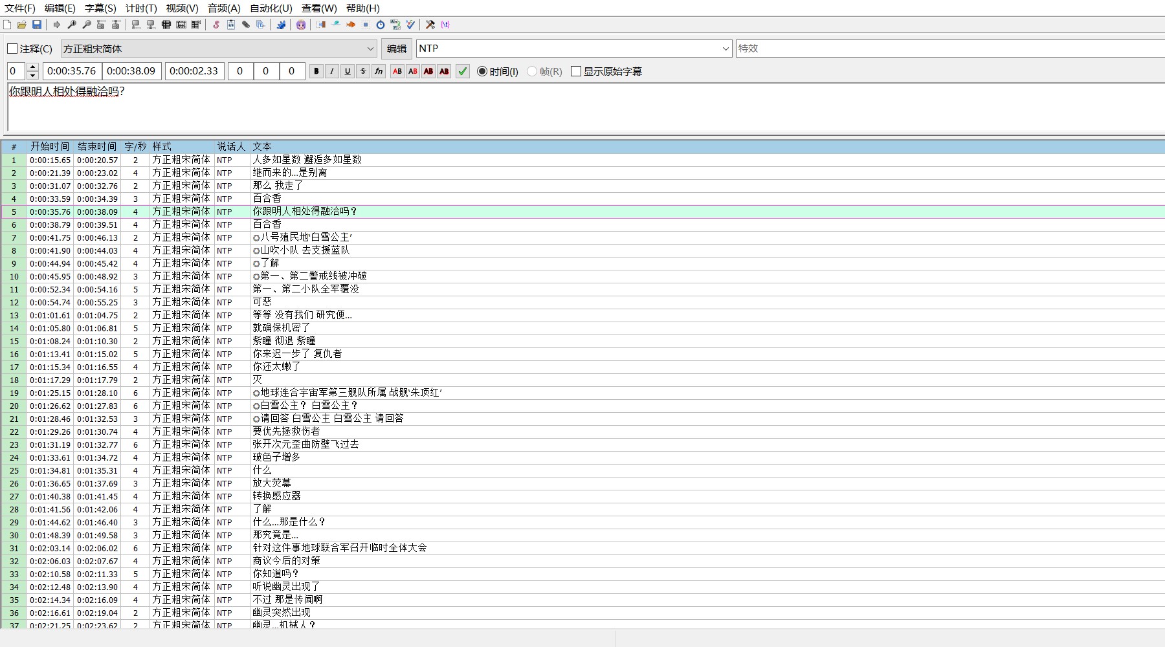The width and height of the screenshot is (1165, 647).
Task: Open Shift Times tool icon
Action: (321, 25)
